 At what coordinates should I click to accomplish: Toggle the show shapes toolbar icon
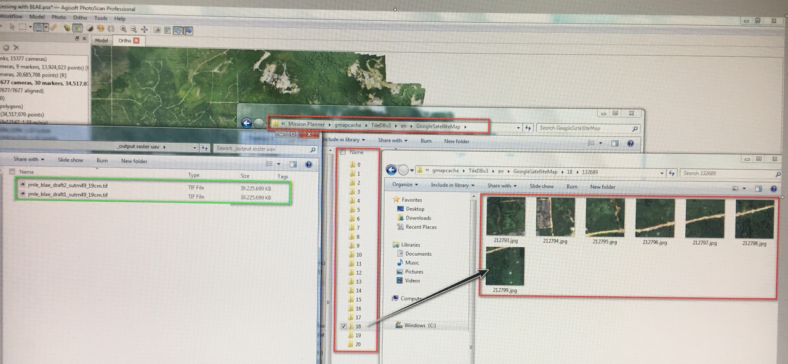coord(178,30)
